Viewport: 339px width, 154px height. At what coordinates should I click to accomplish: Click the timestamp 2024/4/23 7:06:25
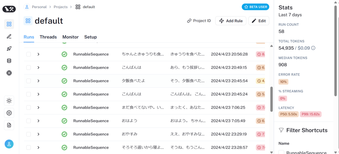228,107
